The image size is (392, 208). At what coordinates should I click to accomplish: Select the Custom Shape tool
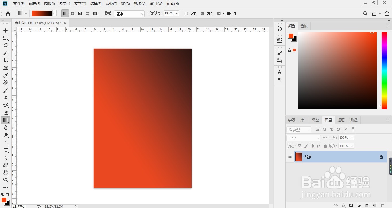click(x=6, y=165)
